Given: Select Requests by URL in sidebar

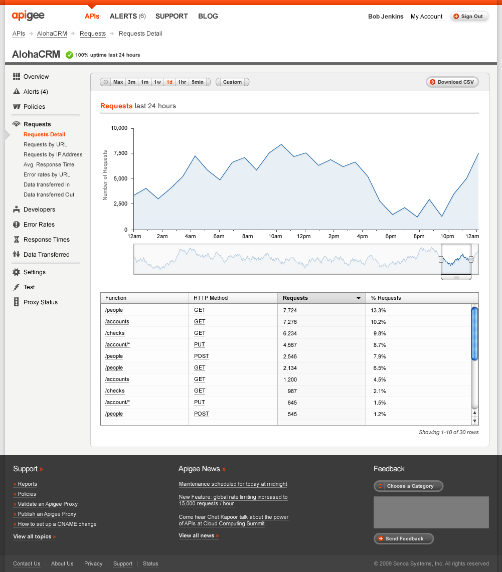Looking at the screenshot, I should point(45,144).
